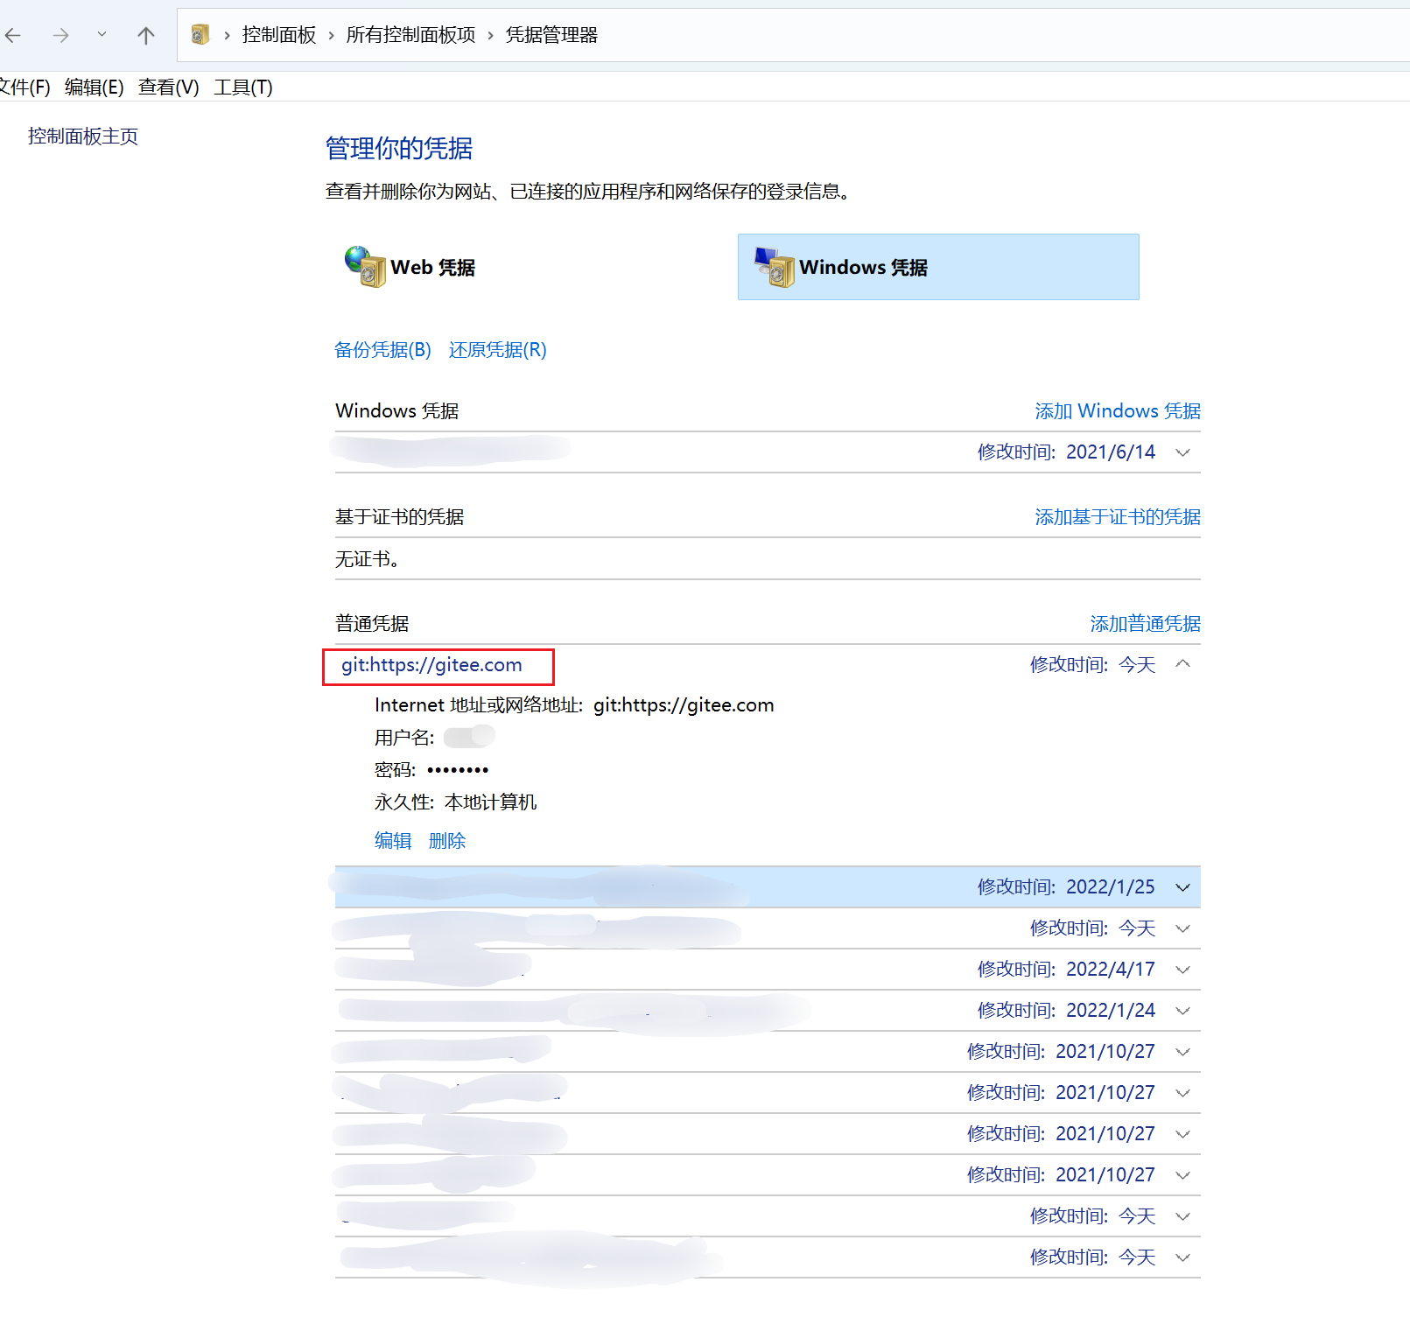Click the control panel icon in address bar
The image size is (1410, 1317).
(200, 35)
